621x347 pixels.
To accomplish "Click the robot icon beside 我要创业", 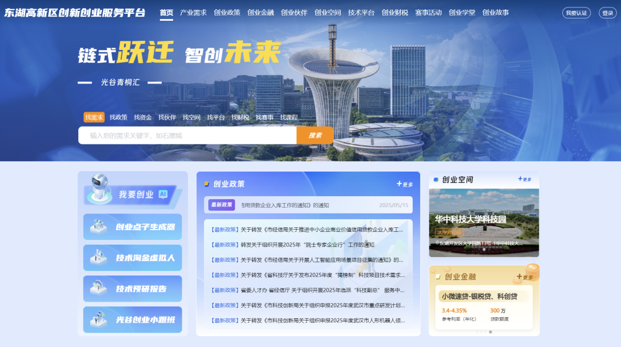I will click(99, 190).
